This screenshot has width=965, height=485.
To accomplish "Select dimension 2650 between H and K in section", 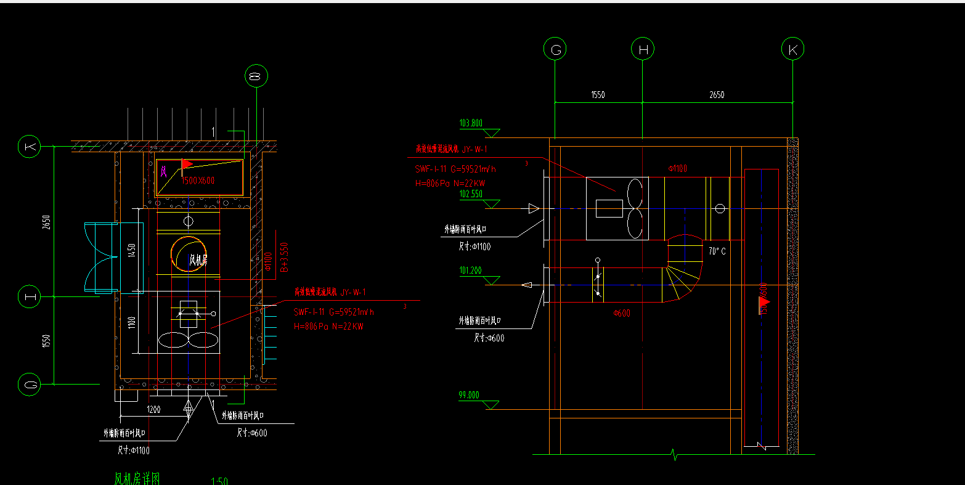I will (x=717, y=95).
